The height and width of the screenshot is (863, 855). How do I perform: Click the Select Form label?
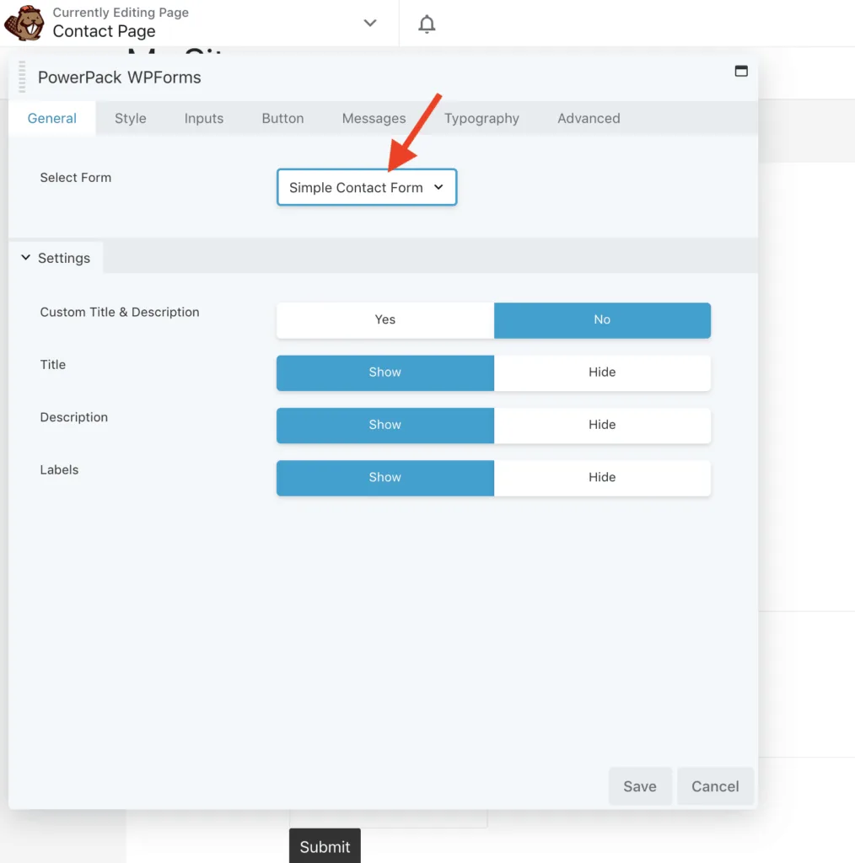pyautogui.click(x=75, y=177)
